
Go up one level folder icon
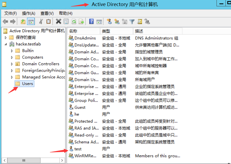23,22
